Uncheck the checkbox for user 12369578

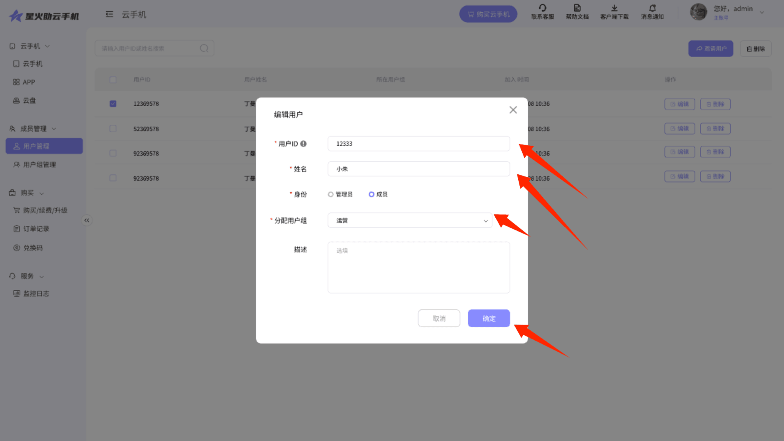113,104
